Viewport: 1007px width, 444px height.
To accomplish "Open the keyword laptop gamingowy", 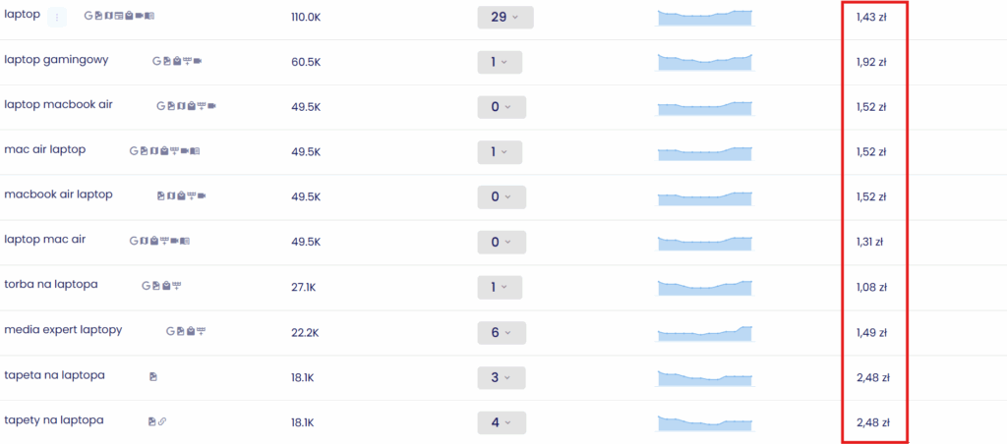I will coord(56,60).
